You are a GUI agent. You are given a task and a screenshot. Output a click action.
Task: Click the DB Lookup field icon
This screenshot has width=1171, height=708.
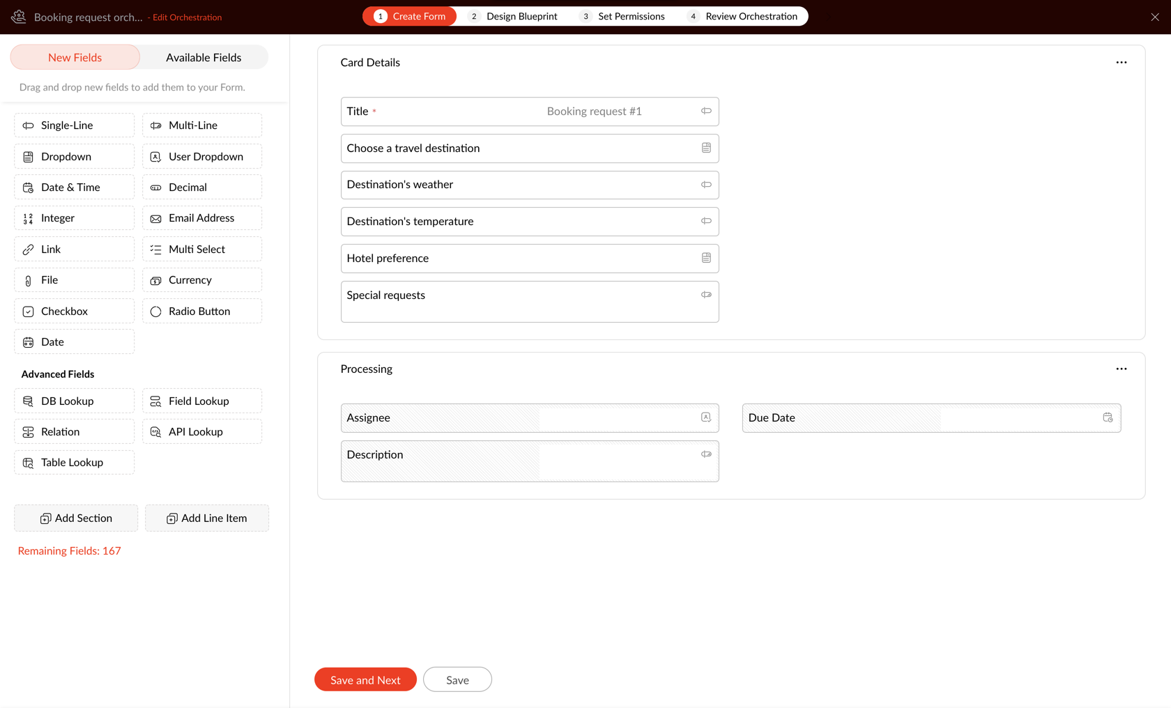pyautogui.click(x=28, y=401)
